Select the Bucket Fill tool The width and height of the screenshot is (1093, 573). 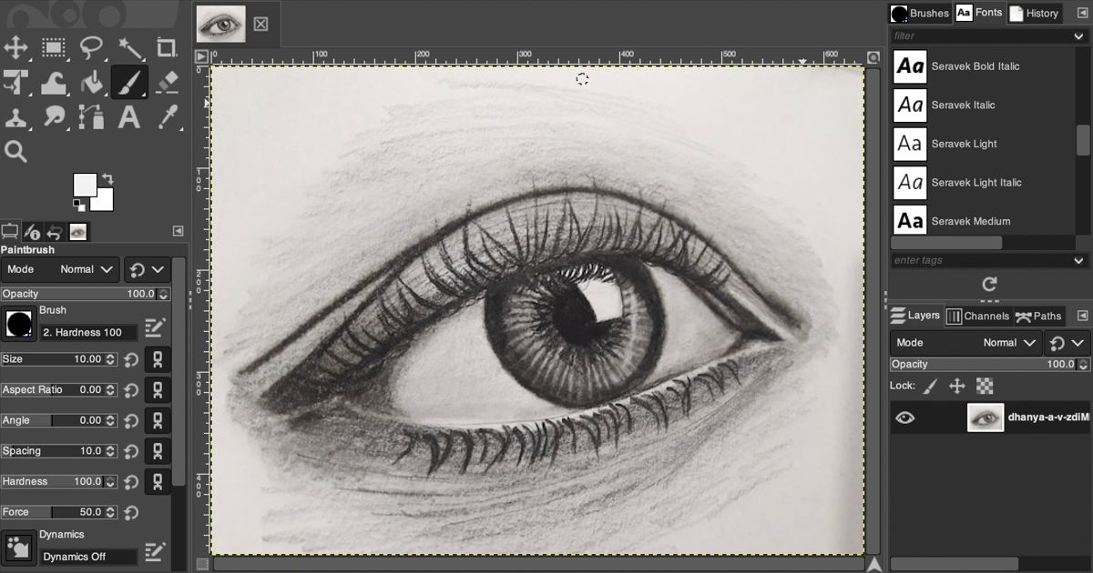pos(92,82)
